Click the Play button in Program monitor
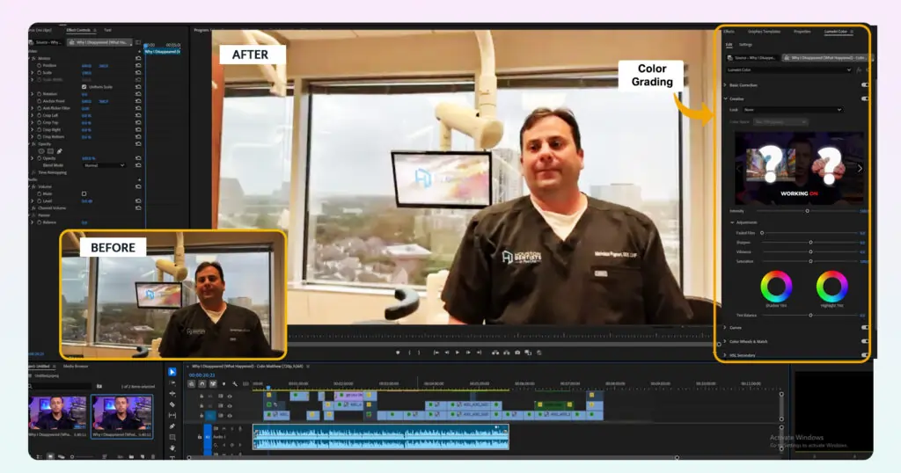901x473 pixels. click(x=457, y=353)
